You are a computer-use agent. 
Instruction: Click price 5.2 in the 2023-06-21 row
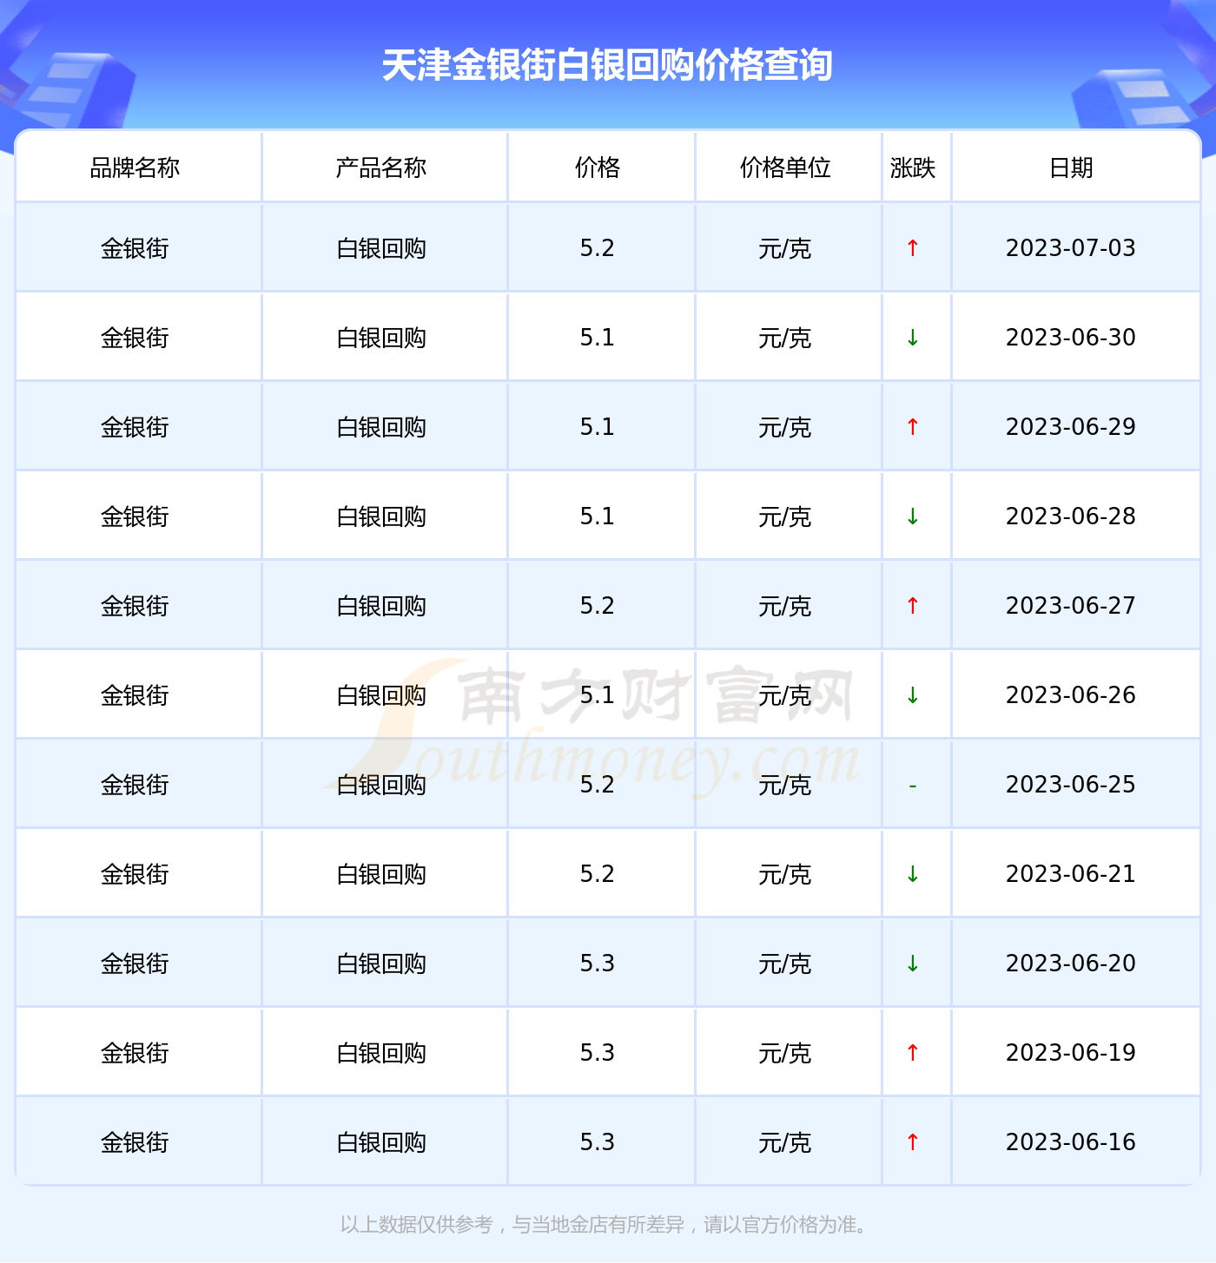pos(598,874)
